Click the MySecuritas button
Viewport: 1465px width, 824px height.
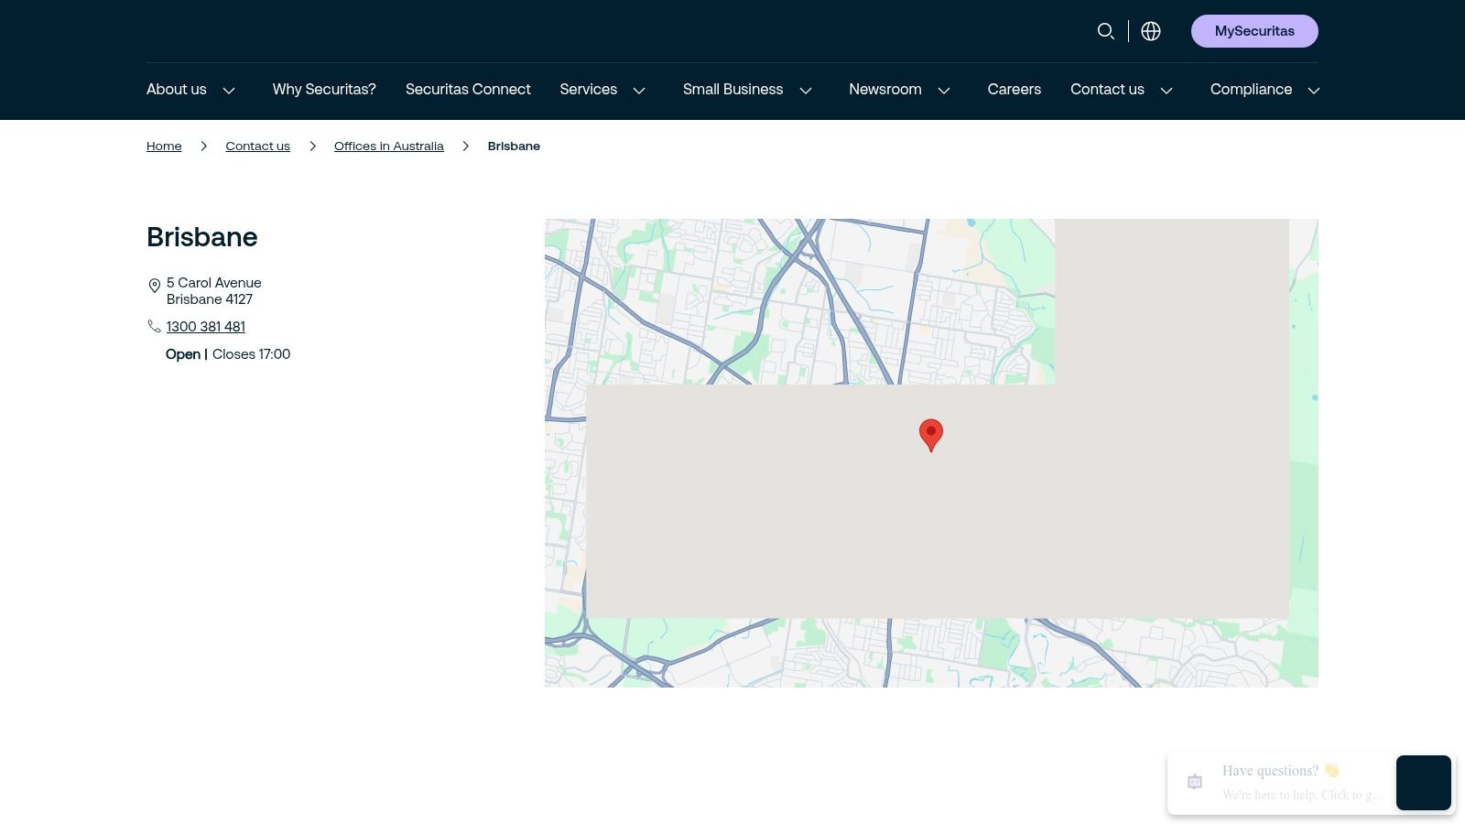[1254, 31]
